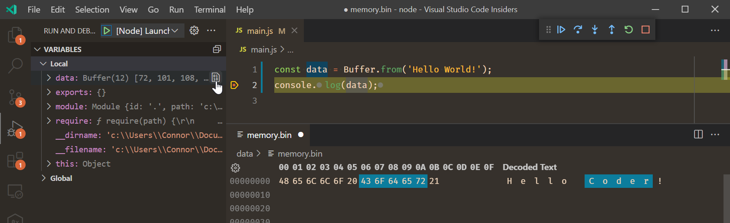The width and height of the screenshot is (730, 223).
Task: Collapse the VARIABLES section
Action: [38, 49]
